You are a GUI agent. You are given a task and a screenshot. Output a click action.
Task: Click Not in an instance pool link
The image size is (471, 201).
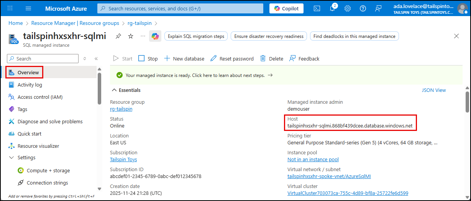313,159
